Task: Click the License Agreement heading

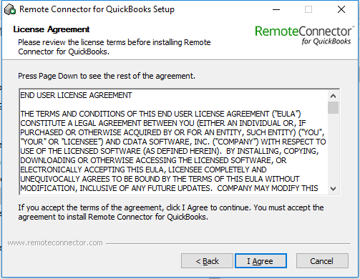Action: click(52, 29)
